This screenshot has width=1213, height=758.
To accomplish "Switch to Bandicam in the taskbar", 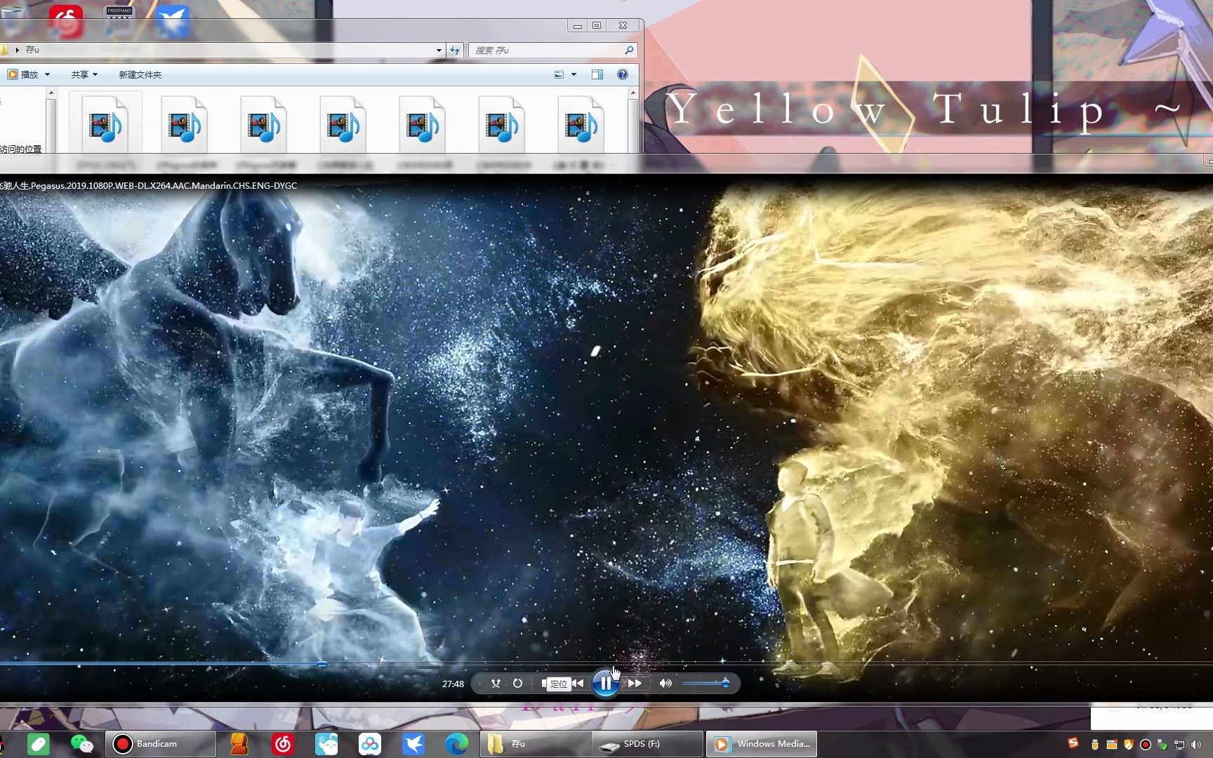I will [160, 744].
